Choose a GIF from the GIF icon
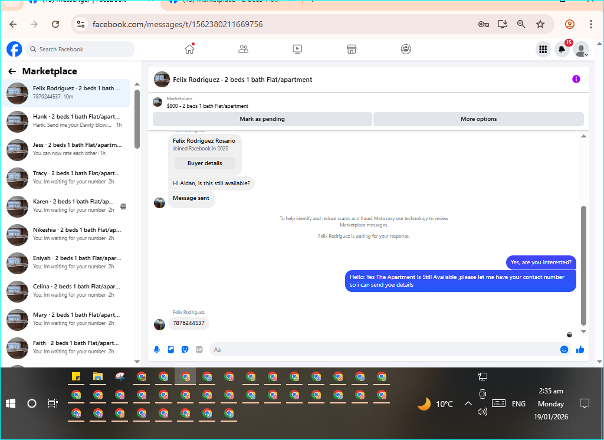This screenshot has height=440, width=604. pos(199,349)
